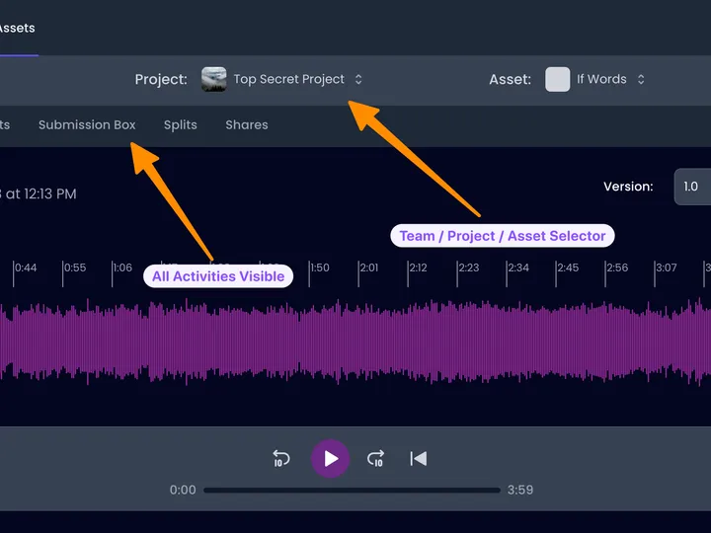Select the Top Secret Project name
Image resolution: width=711 pixels, height=533 pixels.
click(288, 79)
